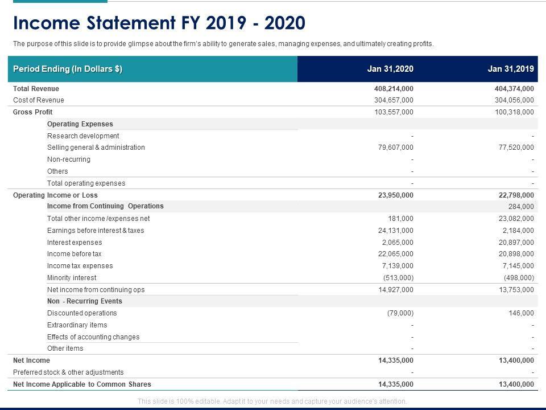Screen dimensions: 546x410
Task: Click the 22,798,000 operating income value
Action: click(516, 195)
